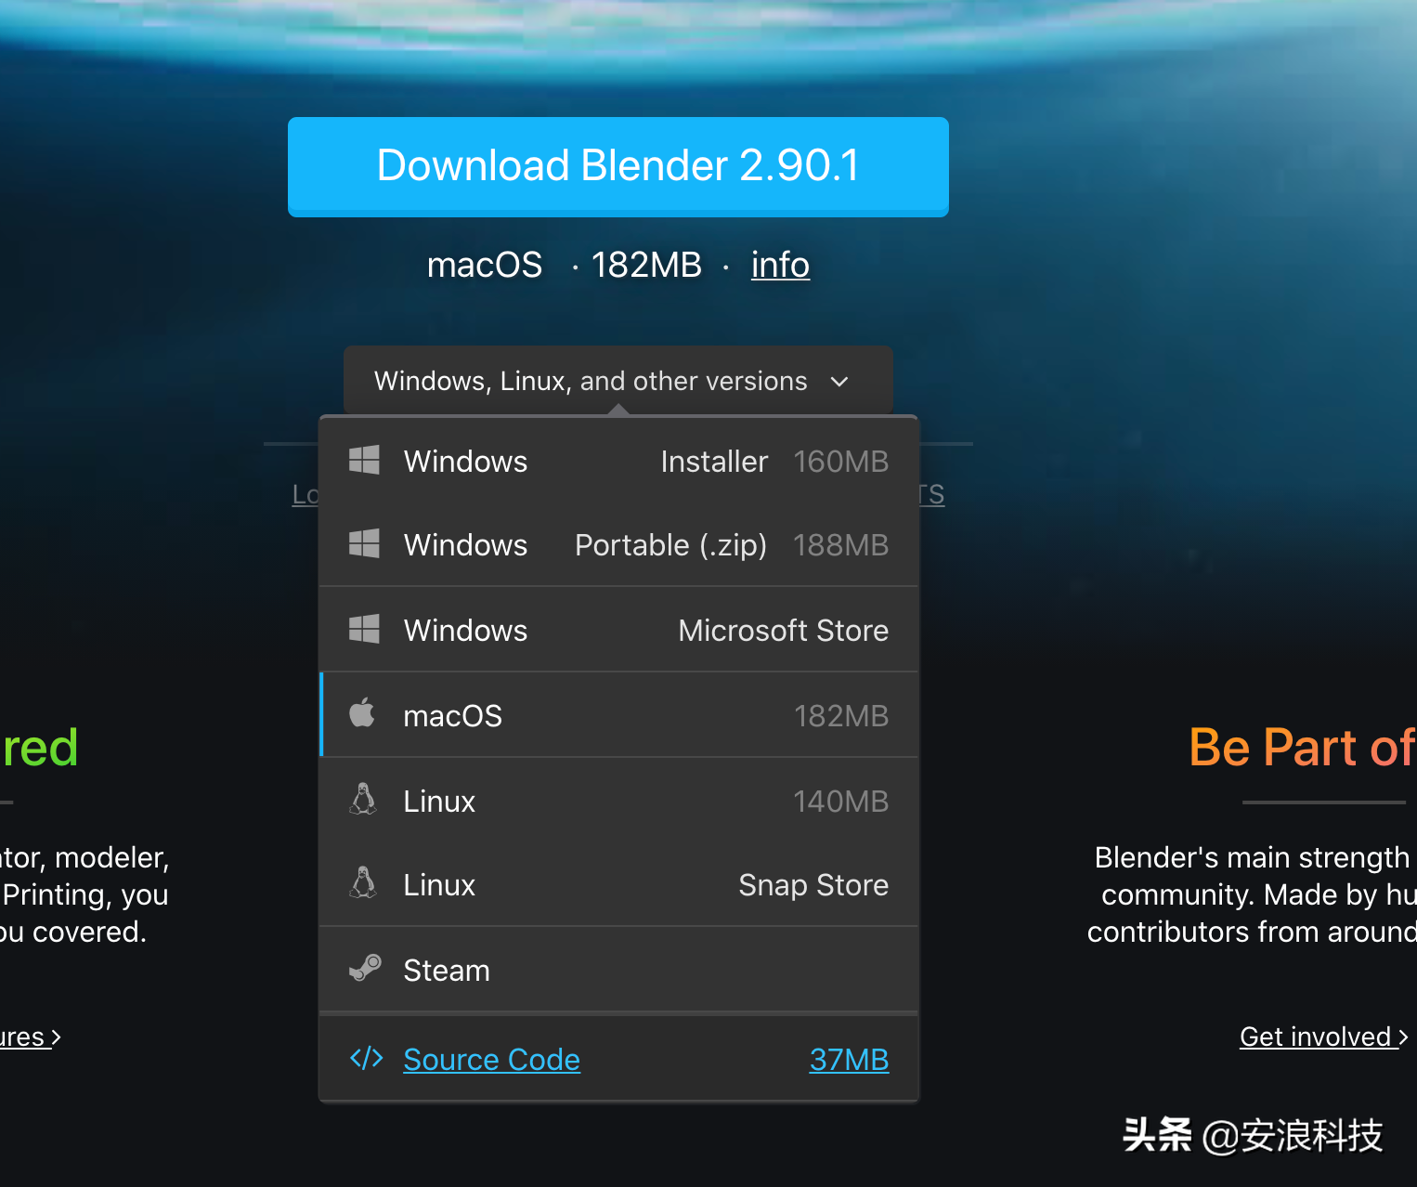The height and width of the screenshot is (1187, 1417).
Task: Collapse the 'Windows, Linux, and other versions' dropdown
Action: (x=617, y=381)
